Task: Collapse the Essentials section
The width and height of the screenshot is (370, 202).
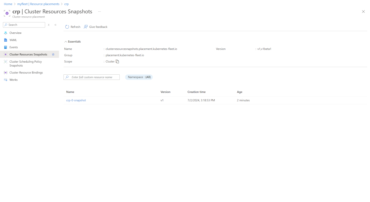Action: (x=72, y=41)
